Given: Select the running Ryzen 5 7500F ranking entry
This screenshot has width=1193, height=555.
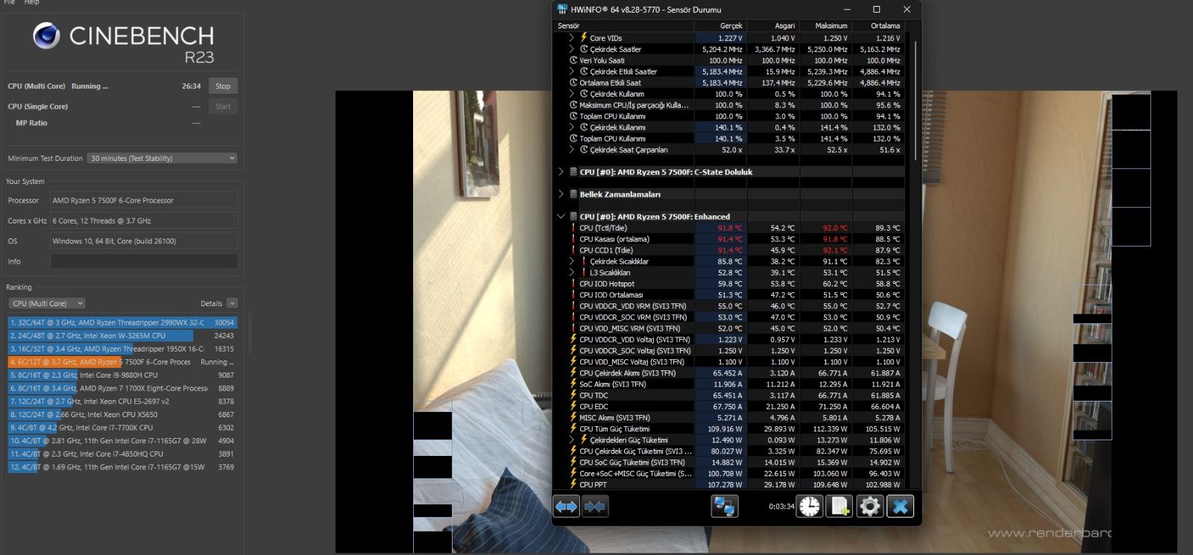Looking at the screenshot, I should coord(122,362).
